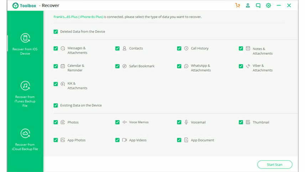Viewport: 305px width, 172px height.
Task: Uncheck Existing Data on the Device
Action: 56,105
